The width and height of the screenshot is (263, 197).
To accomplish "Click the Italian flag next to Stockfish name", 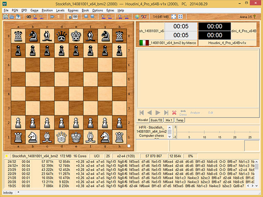I will pos(144,43).
